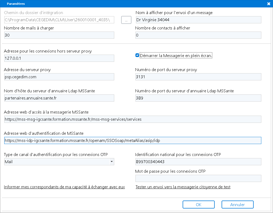Close the Paramètres dialog window

coord(268,3)
